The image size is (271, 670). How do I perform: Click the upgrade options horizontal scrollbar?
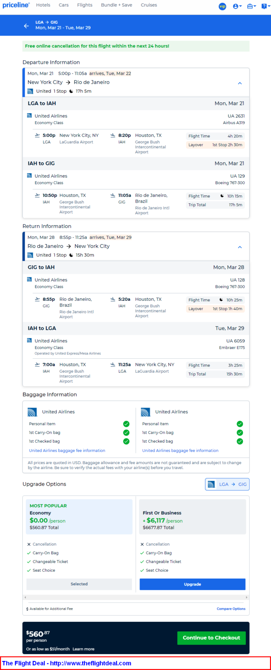pos(135,597)
